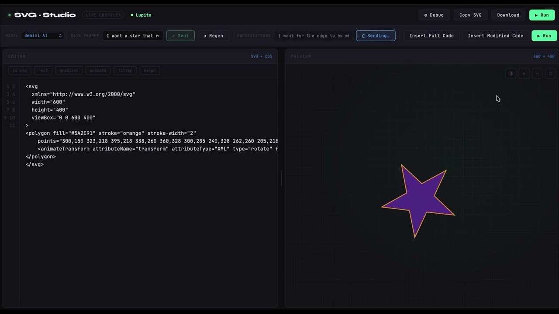
Task: Click the PREVIEW panel header label
Action: 301,56
